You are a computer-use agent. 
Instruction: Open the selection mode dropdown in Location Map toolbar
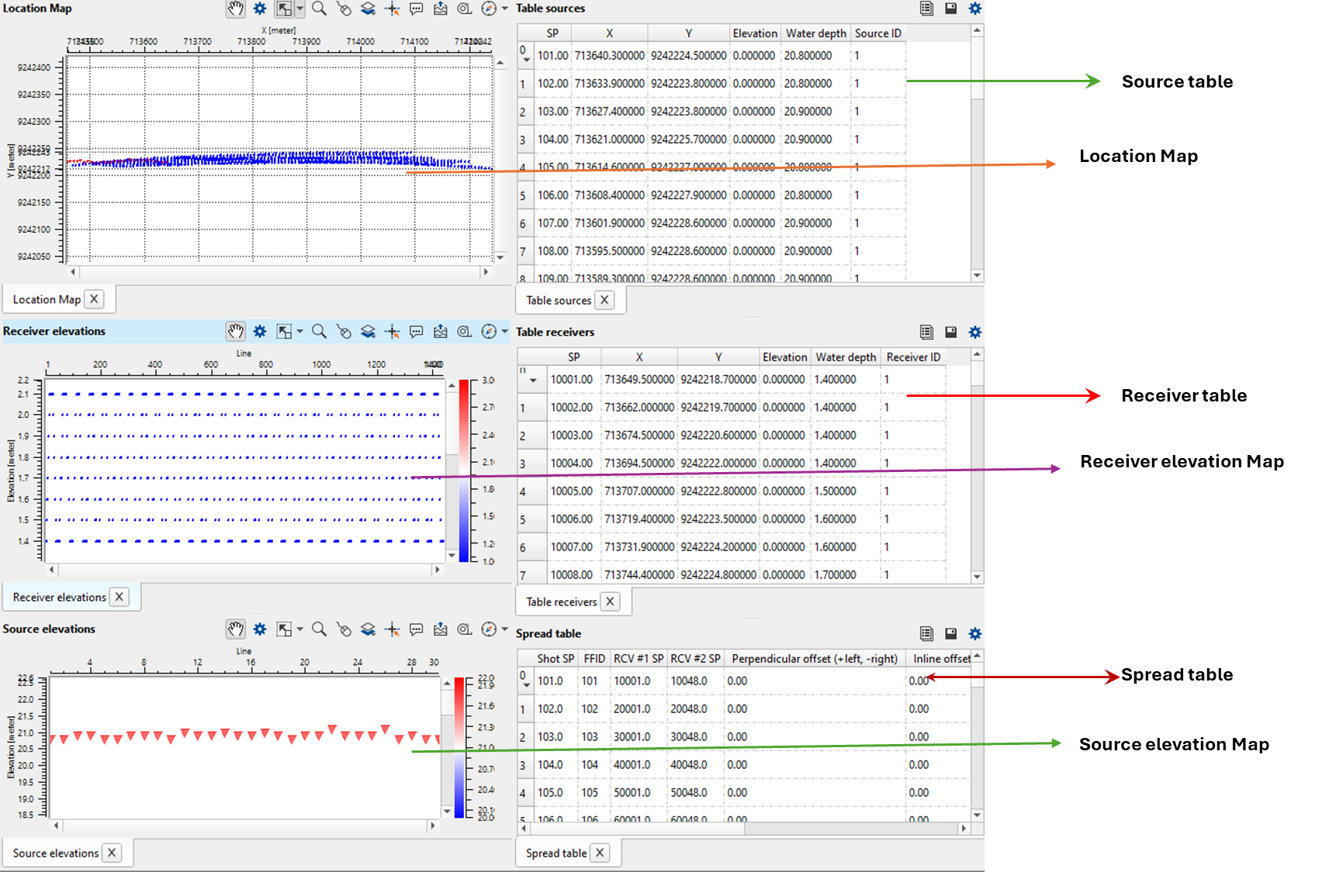[299, 9]
